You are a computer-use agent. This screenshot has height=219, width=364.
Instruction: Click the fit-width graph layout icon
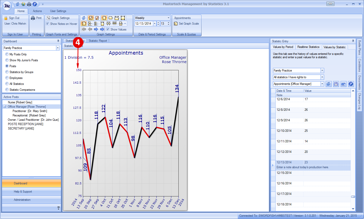pyautogui.click(x=117, y=18)
